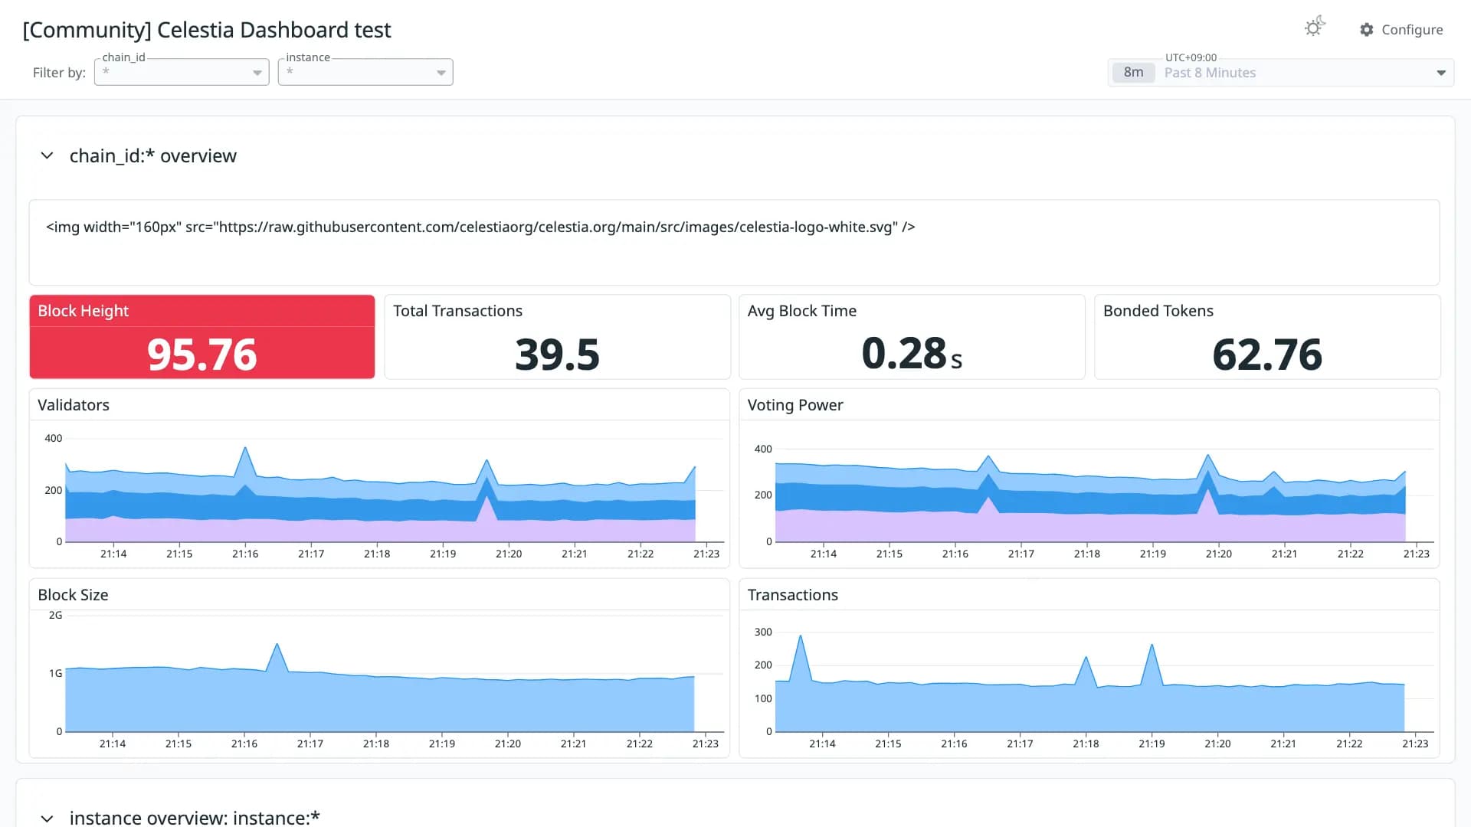Click the Voting Power chart title
This screenshot has height=827, width=1471.
click(795, 405)
